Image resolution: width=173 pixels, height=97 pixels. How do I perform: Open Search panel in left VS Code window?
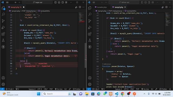[3, 14]
